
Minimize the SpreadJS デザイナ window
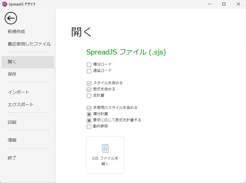[209, 4]
